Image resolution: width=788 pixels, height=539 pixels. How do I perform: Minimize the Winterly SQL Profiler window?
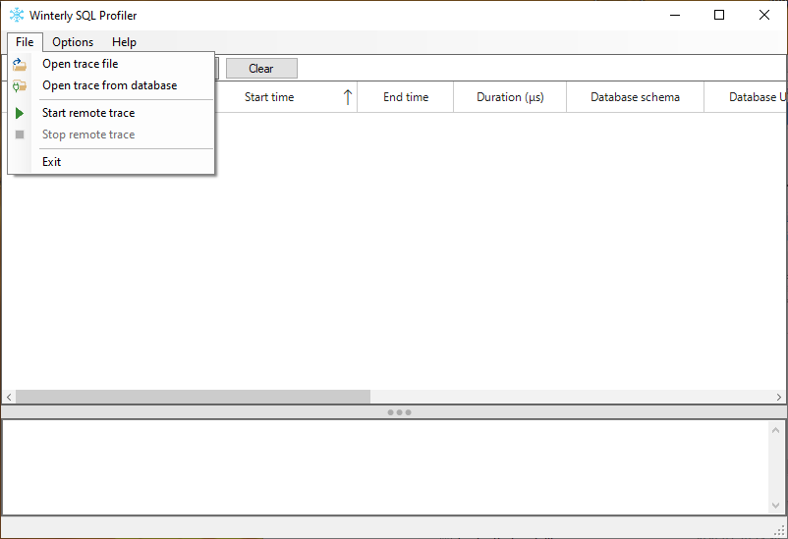pyautogui.click(x=675, y=15)
